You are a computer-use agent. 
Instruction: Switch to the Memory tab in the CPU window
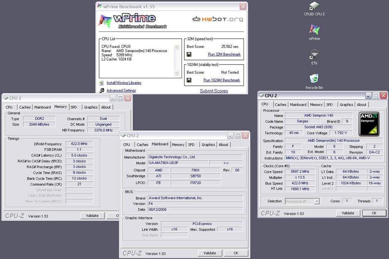[316, 105]
